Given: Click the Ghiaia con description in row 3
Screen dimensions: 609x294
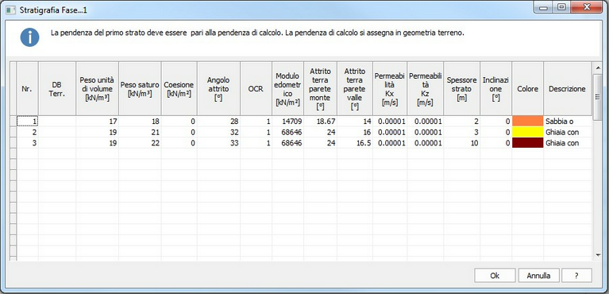Looking at the screenshot, I should point(567,143).
